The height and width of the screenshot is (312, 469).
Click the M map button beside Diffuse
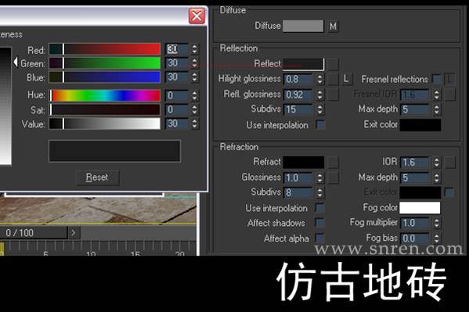(333, 26)
